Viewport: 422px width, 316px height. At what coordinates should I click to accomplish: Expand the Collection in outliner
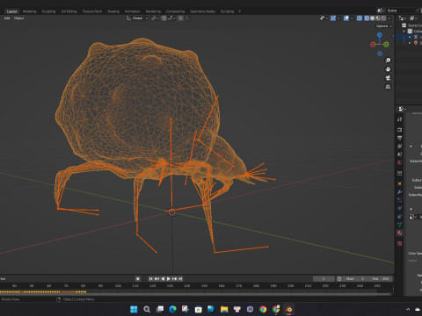point(404,32)
